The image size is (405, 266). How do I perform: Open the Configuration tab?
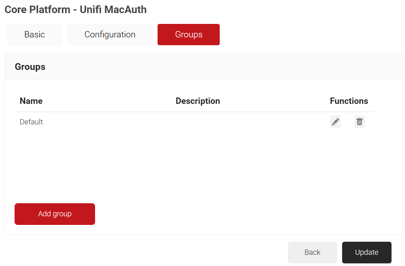[109, 34]
